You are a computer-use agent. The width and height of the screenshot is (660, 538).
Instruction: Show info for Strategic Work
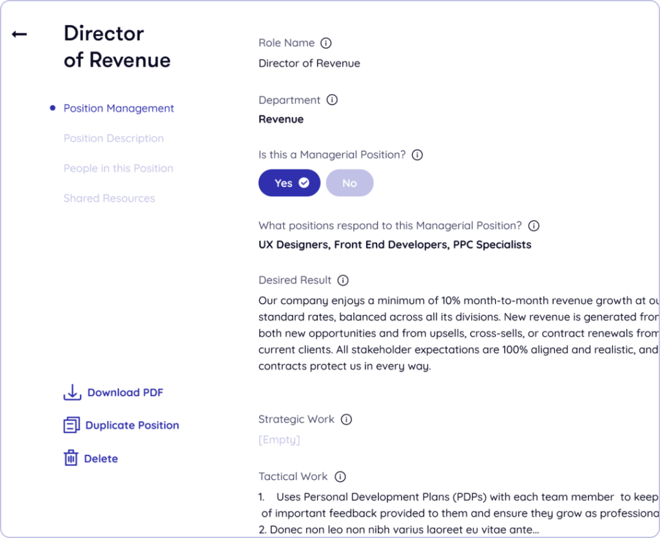(346, 419)
